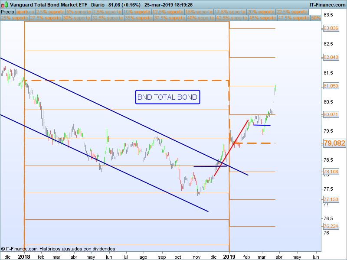347x260 pixels.
Task: Click the 81,5 axis value
Action: pyautogui.click(x=328, y=73)
